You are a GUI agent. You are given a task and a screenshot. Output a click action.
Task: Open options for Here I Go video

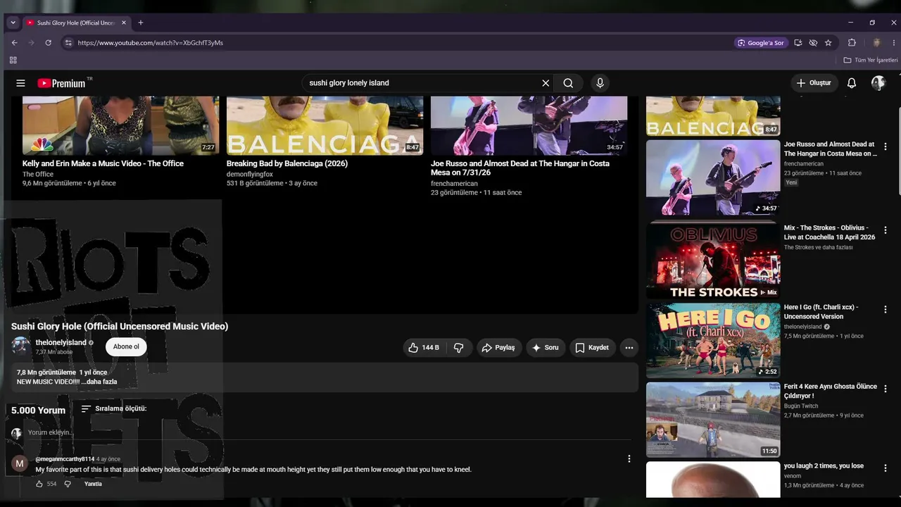[886, 310]
